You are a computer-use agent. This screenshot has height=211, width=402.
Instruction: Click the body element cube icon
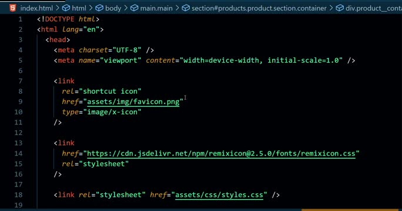(x=99, y=8)
